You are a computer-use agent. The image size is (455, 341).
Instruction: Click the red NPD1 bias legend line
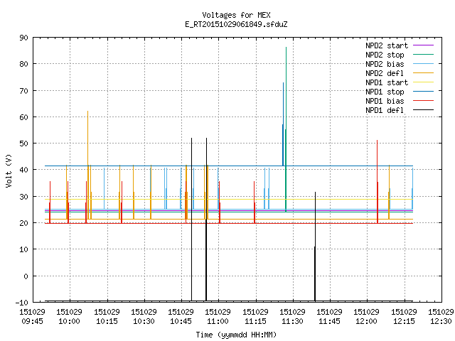point(423,101)
